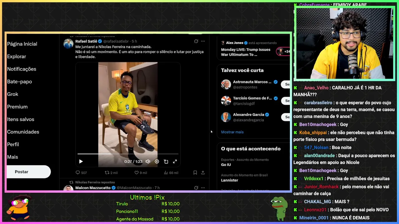This screenshot has width=399, height=224.
Task: Click Malcon Mazzucatto's verified badge
Action: pyautogui.click(x=113, y=188)
